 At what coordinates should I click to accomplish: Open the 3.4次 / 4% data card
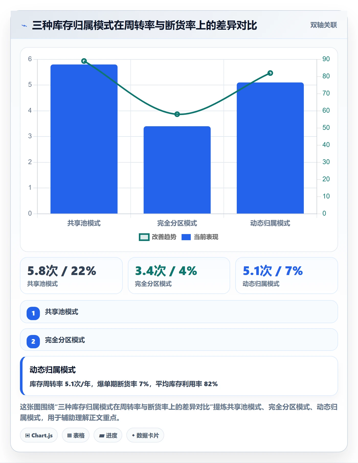179,276
